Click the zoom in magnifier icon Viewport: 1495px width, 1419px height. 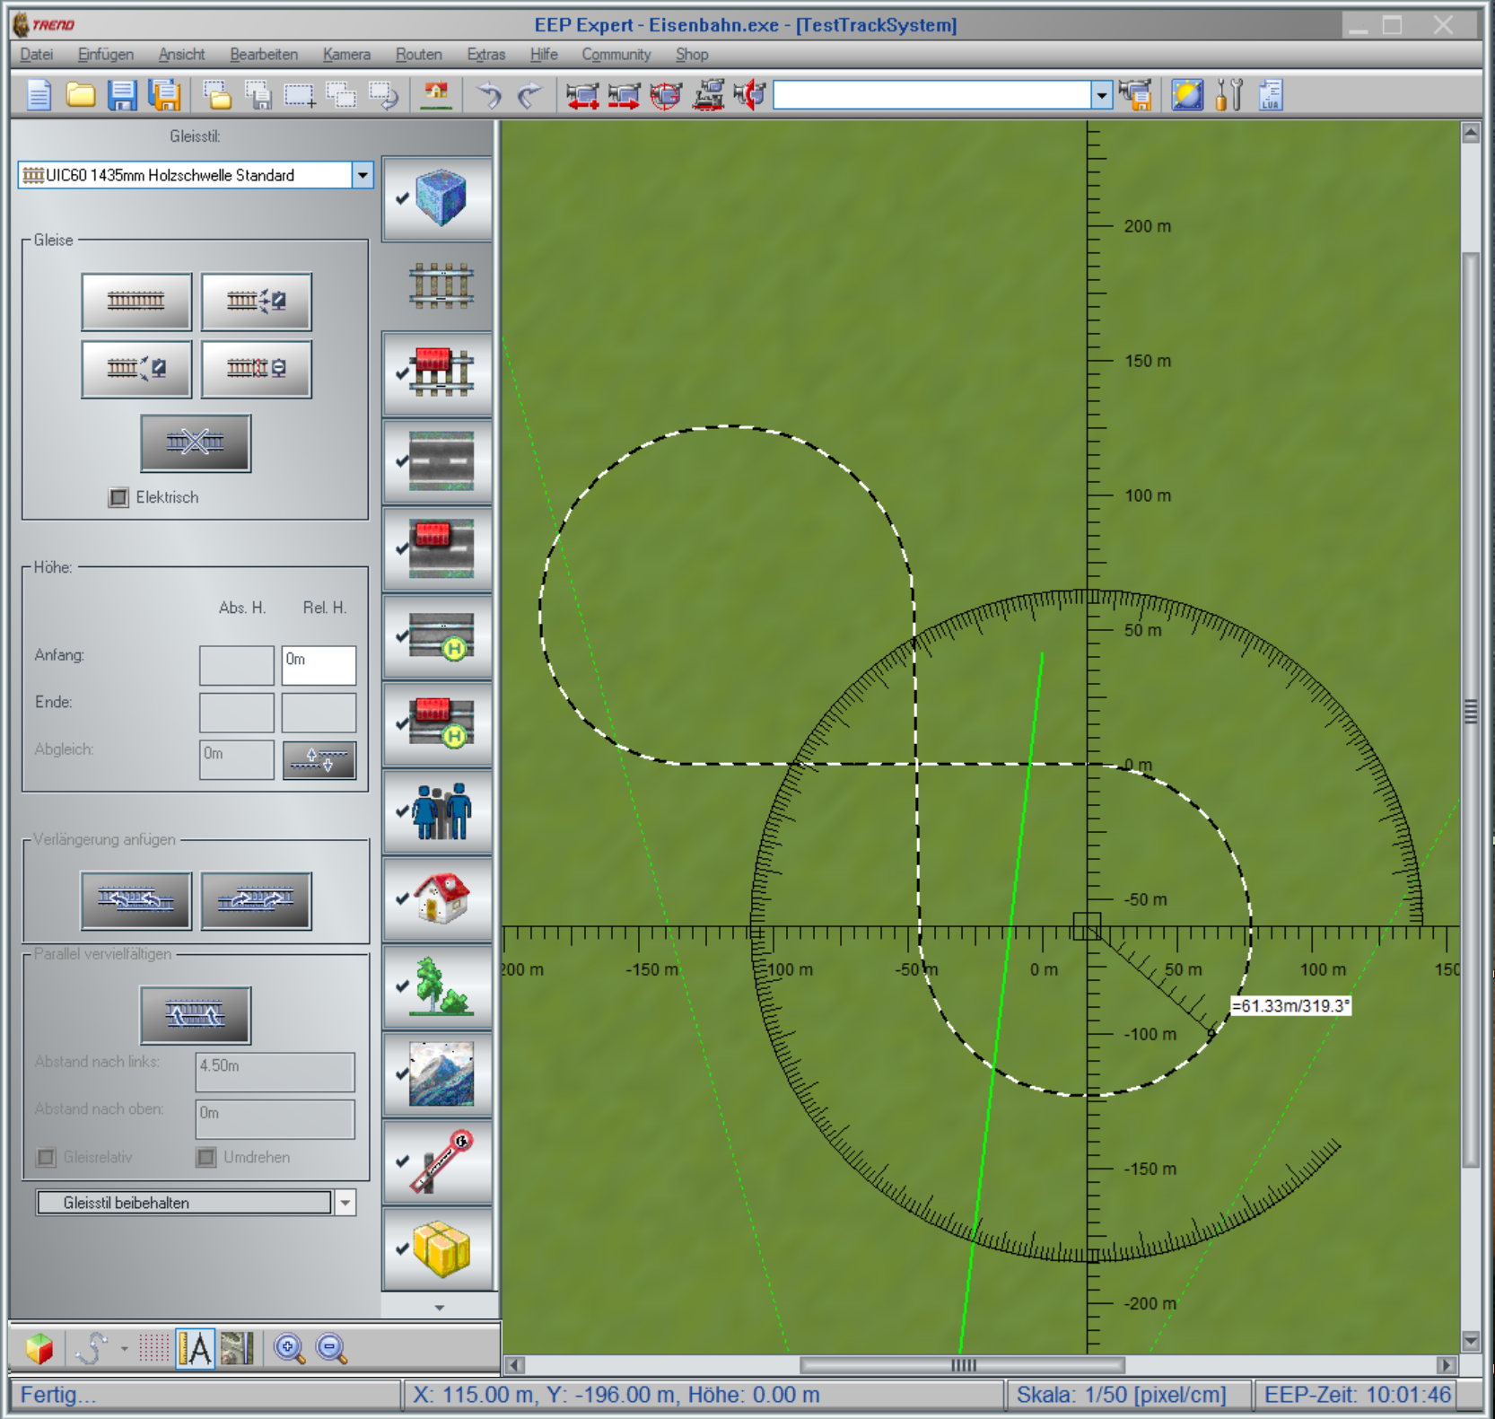click(289, 1347)
